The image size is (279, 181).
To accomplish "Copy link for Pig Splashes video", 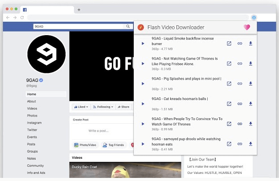I will coord(240,84).
